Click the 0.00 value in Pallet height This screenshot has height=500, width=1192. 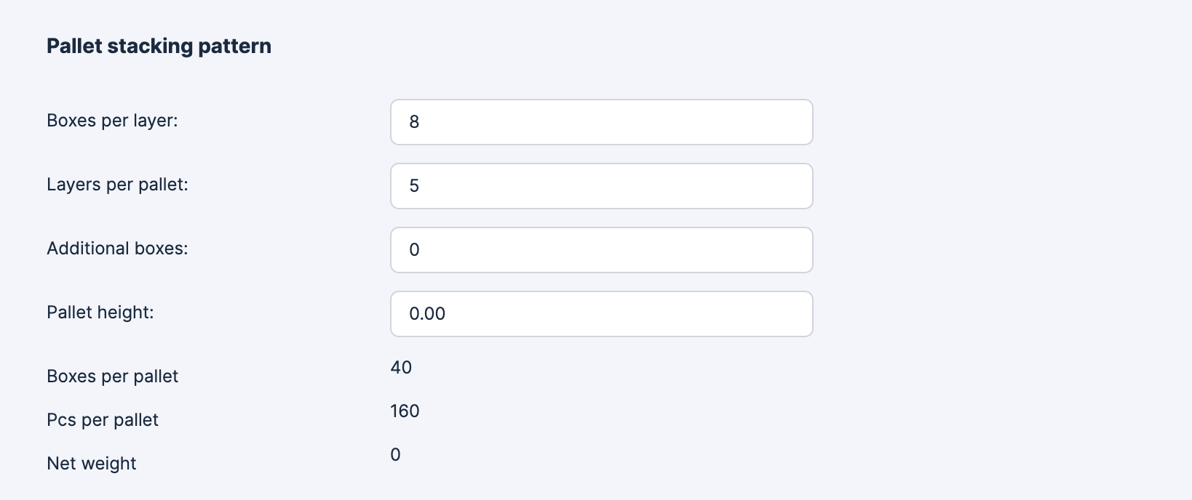427,314
